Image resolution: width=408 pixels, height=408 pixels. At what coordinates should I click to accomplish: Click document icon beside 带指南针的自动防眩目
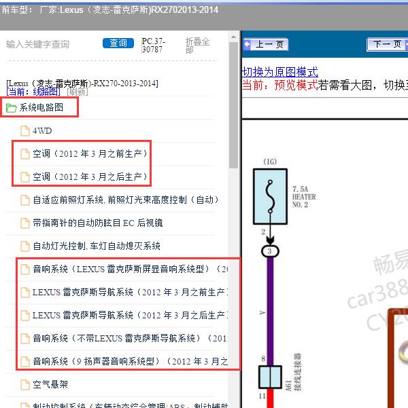[25, 223]
